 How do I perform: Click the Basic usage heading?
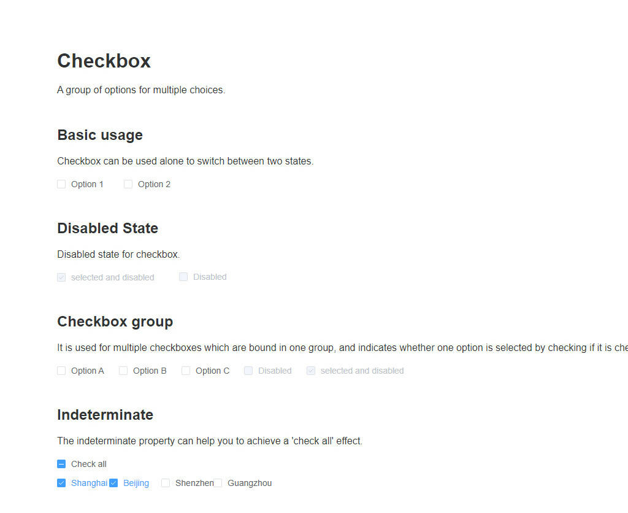tap(100, 135)
